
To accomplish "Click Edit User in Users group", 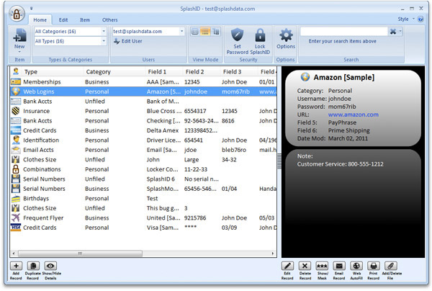I will pos(128,41).
